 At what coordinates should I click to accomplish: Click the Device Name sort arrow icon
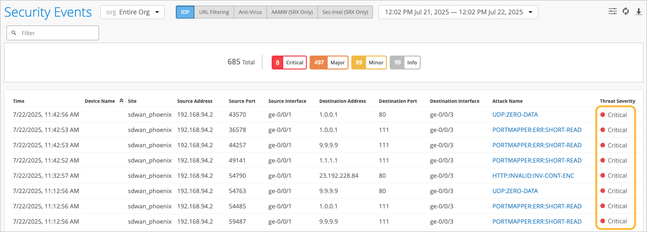(x=121, y=100)
